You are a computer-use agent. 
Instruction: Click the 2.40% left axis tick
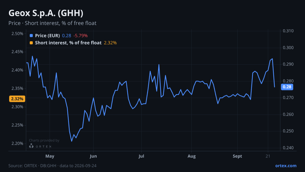coord(17,70)
